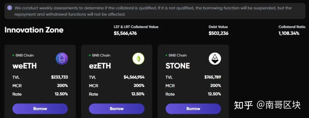This screenshot has height=118, width=309.
Task: Click the Innovation Zone heading
Action: coord(34,30)
